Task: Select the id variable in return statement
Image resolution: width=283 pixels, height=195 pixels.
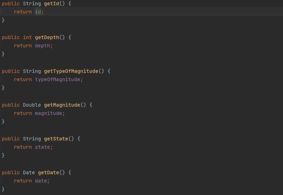Action: pos(38,12)
